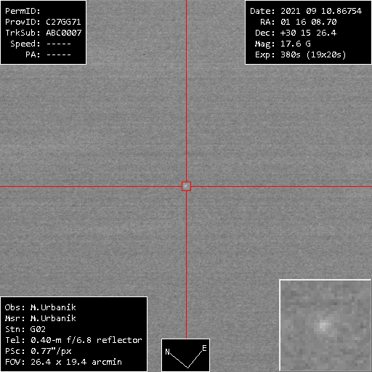The width and height of the screenshot is (372, 372).
Task: Click the TrkSub ABC0007 label
Action: pyautogui.click(x=44, y=33)
